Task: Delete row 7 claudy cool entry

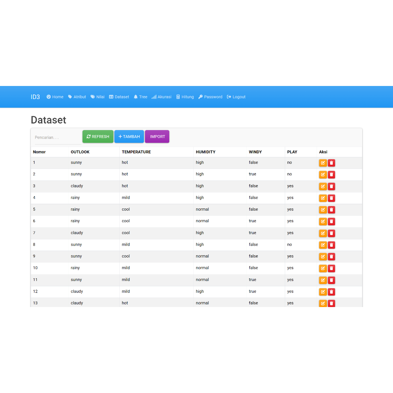Action: click(331, 233)
